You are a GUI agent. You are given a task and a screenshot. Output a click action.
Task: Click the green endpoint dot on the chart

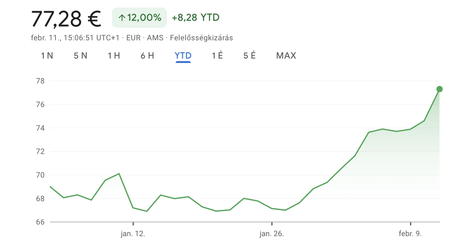click(439, 89)
